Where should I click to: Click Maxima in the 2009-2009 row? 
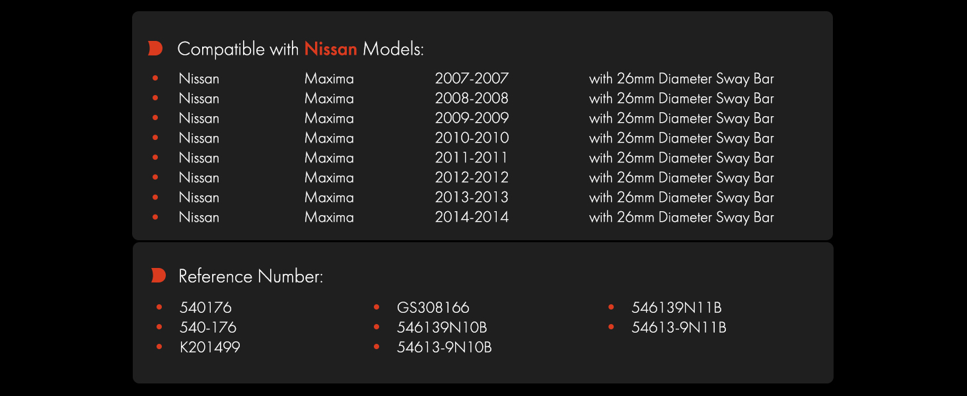(x=329, y=118)
